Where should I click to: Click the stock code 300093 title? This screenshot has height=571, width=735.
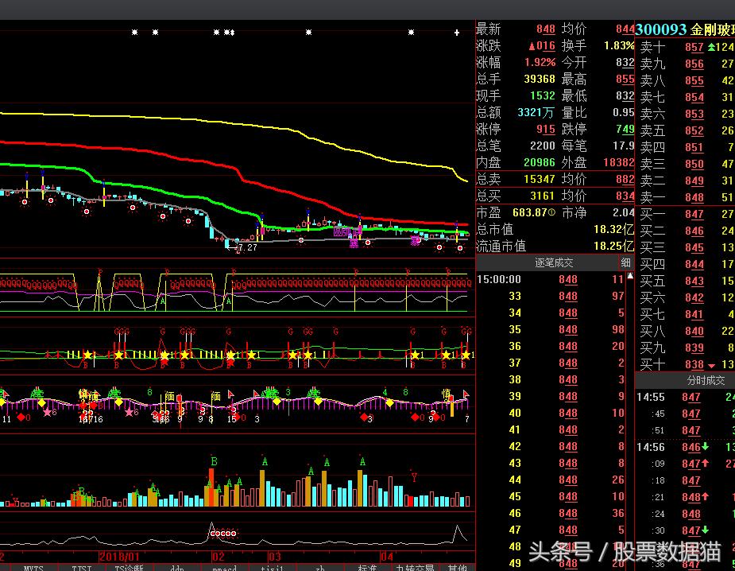(x=662, y=29)
